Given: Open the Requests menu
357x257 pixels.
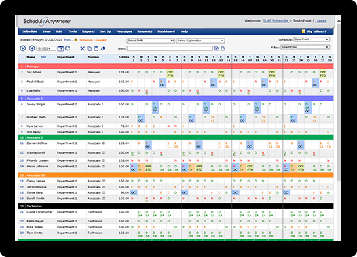Looking at the screenshot, I should pyautogui.click(x=145, y=31).
